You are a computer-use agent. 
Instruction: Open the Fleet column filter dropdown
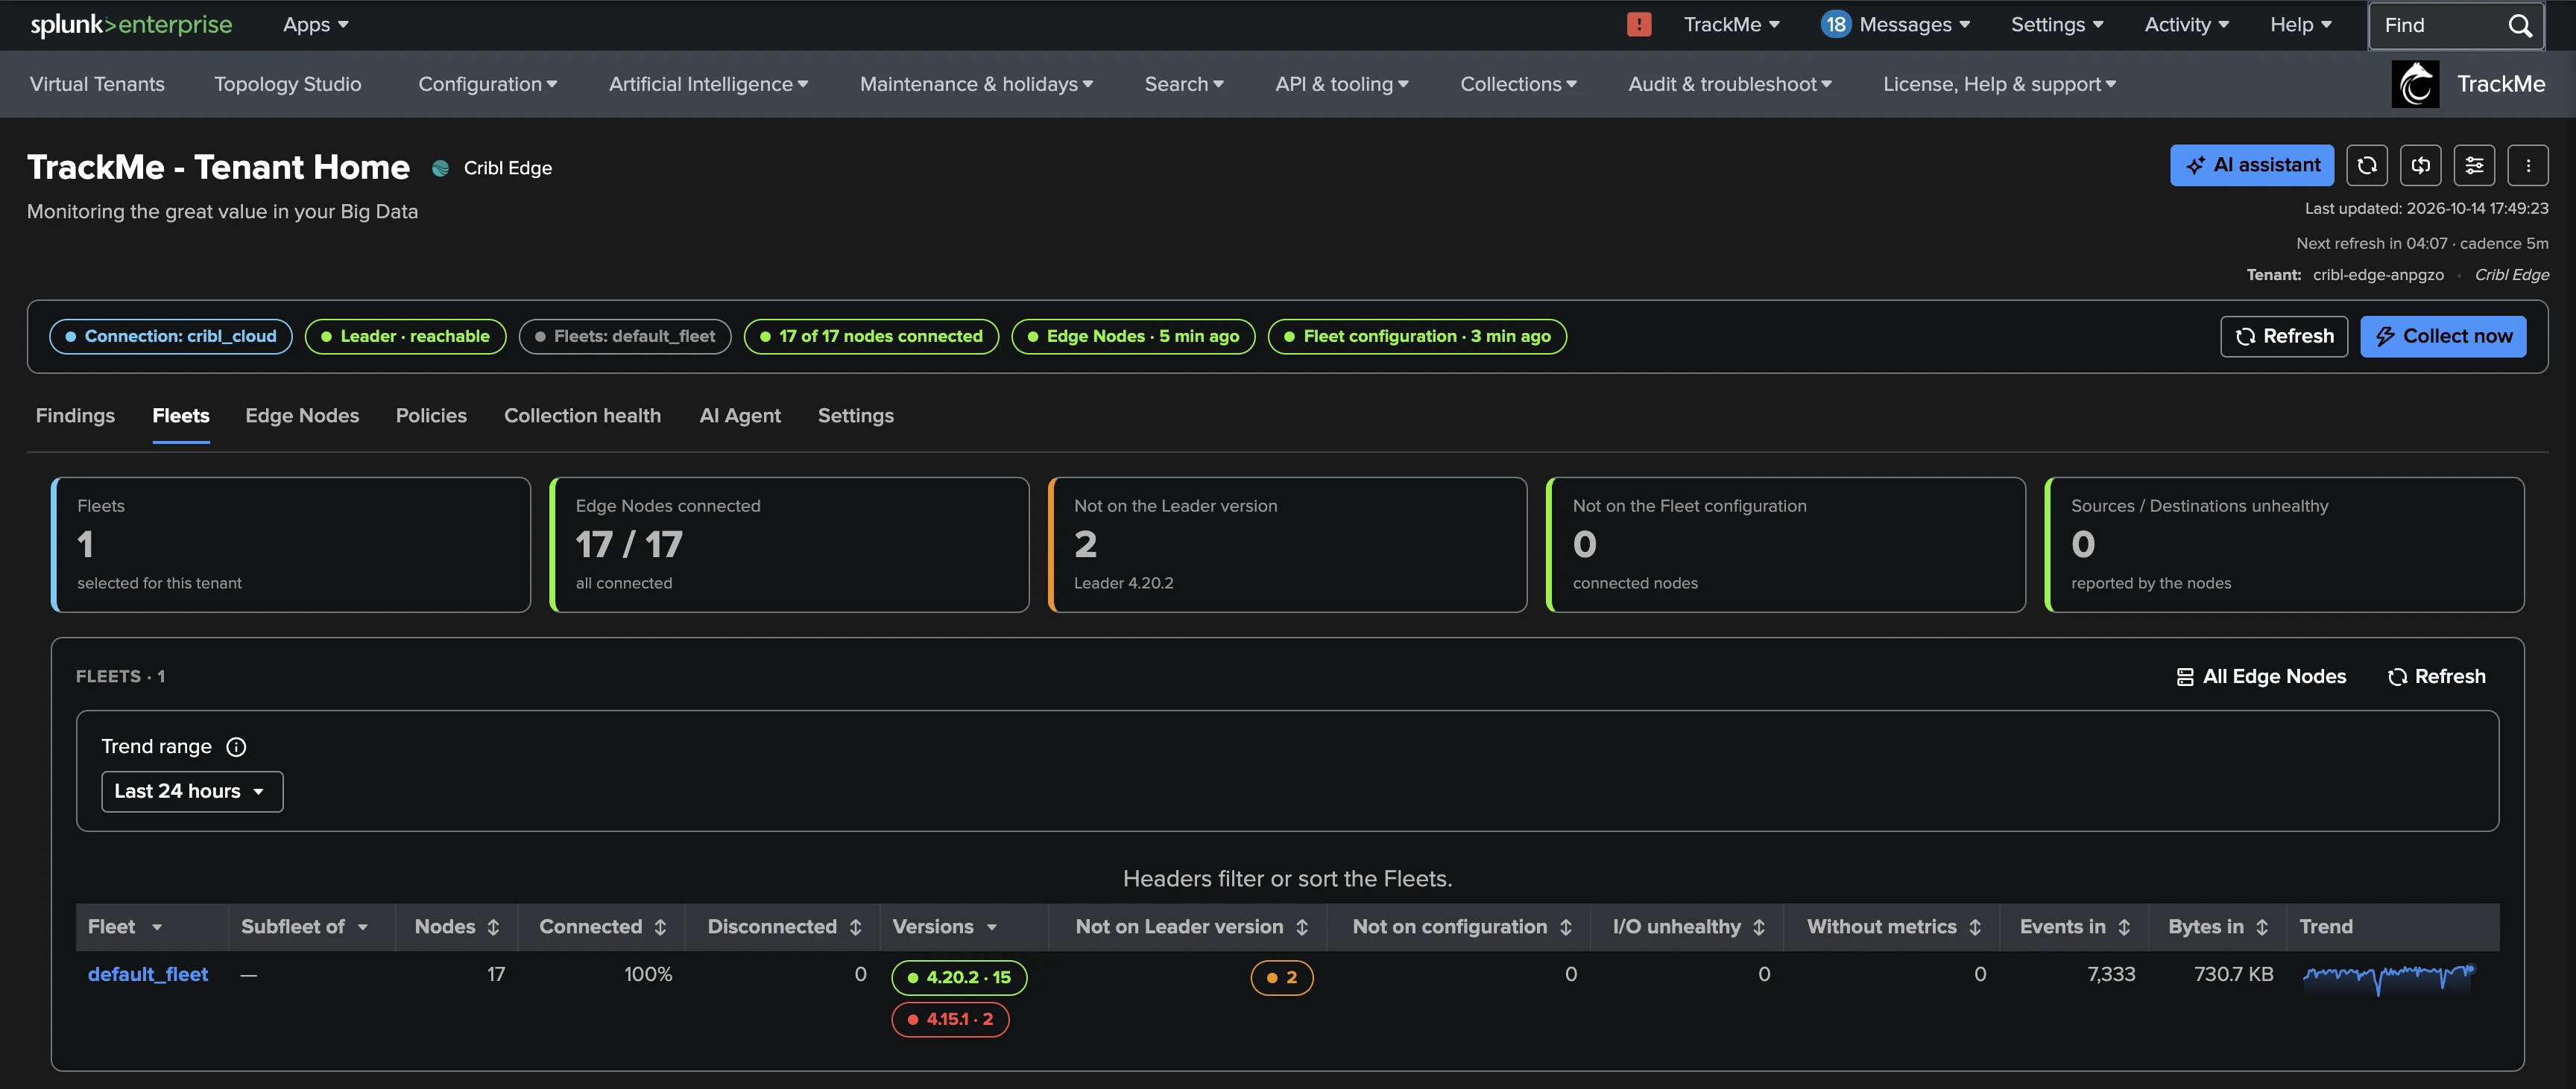click(157, 927)
